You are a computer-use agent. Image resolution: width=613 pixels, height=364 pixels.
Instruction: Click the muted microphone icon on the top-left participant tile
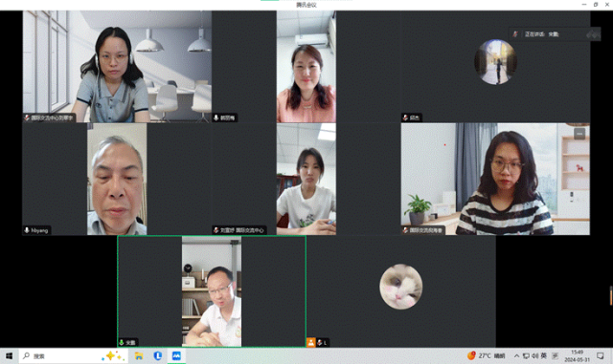tap(27, 118)
